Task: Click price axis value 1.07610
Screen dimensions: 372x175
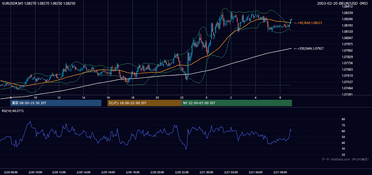Action: pos(347,76)
